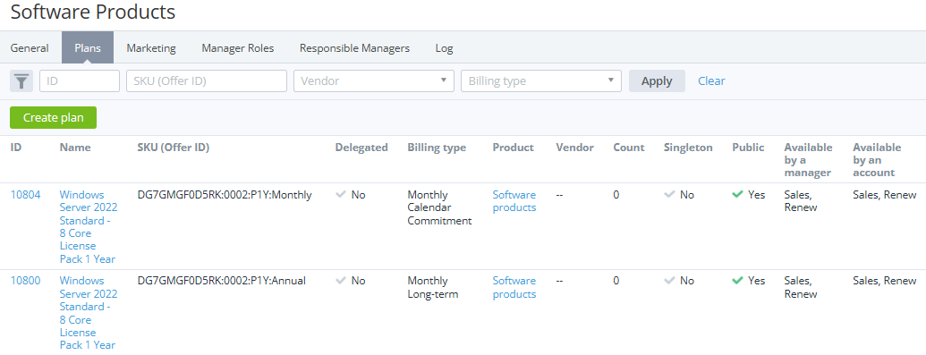Select the Plans tab
The width and height of the screenshot is (926, 355).
[88, 48]
